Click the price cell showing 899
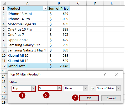This screenshot has width=125, height=105. pos(59,29)
